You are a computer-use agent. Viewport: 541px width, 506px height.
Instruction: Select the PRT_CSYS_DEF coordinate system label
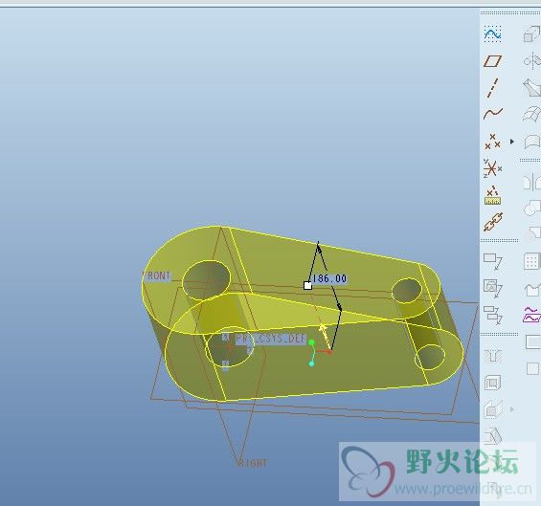tap(270, 339)
